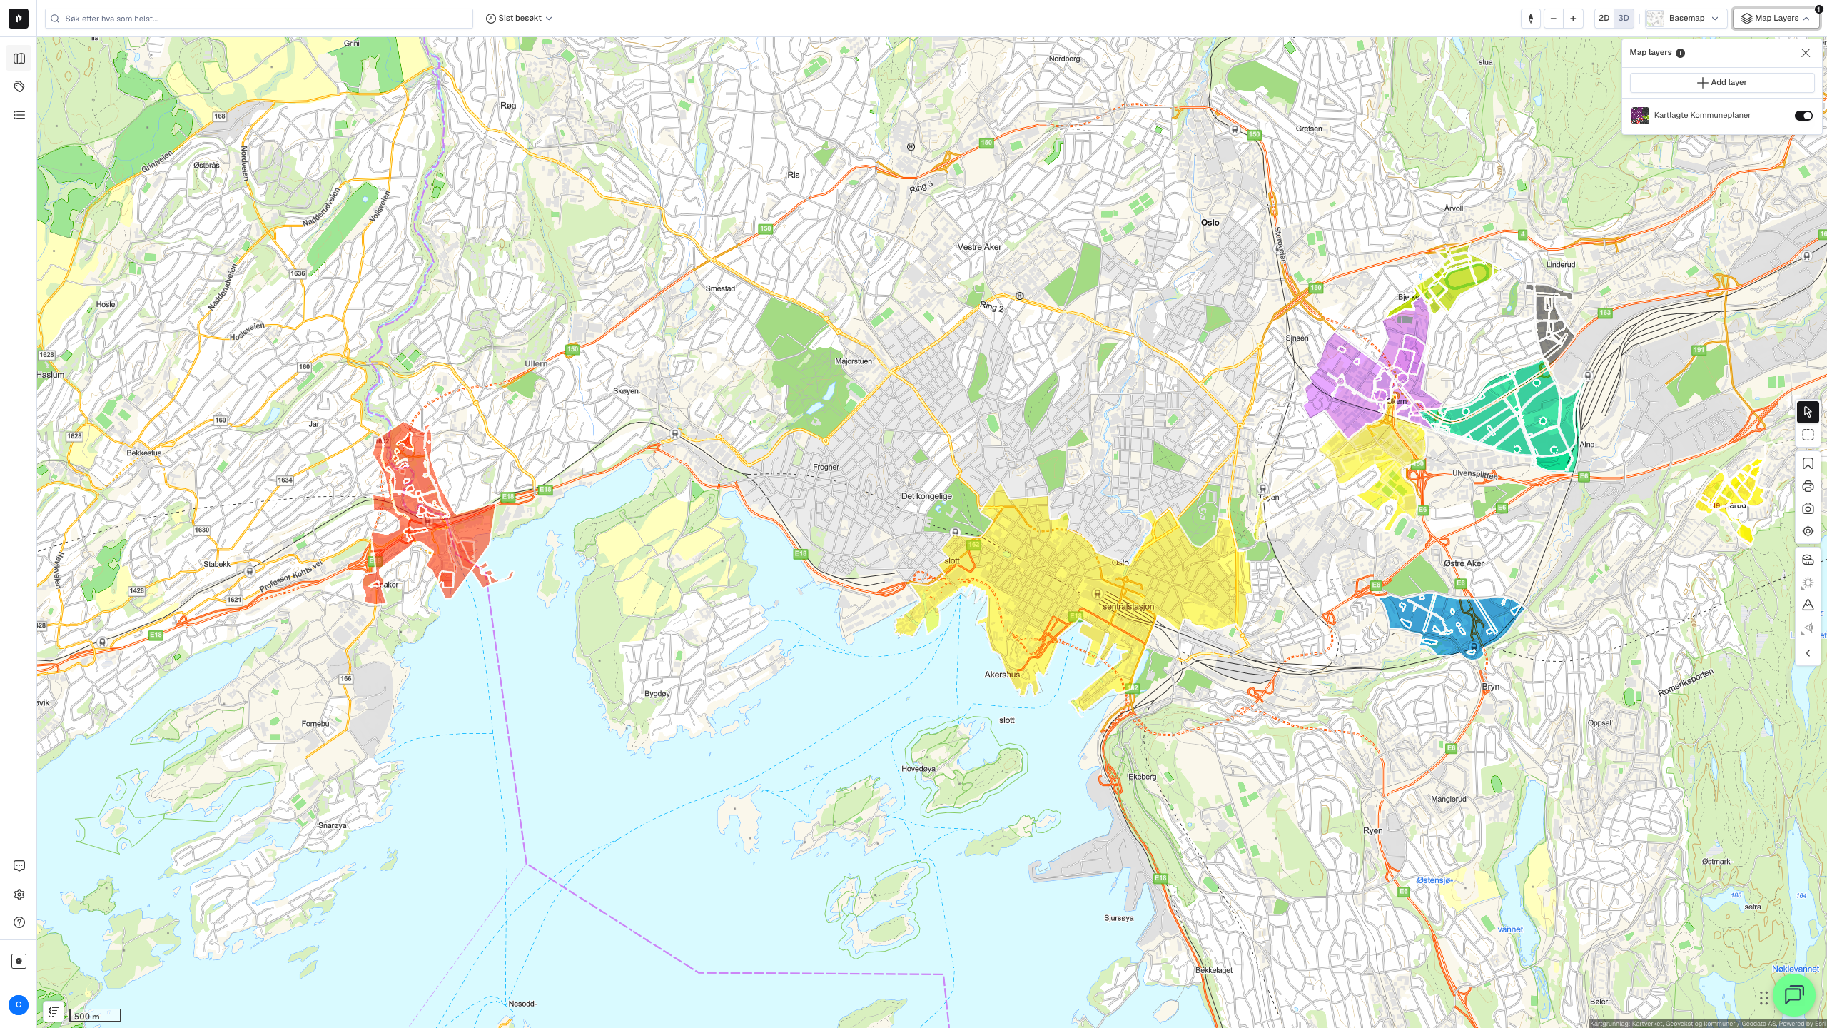Open the map legend icon near scale bar
This screenshot has height=1028, width=1827.
click(x=54, y=1012)
